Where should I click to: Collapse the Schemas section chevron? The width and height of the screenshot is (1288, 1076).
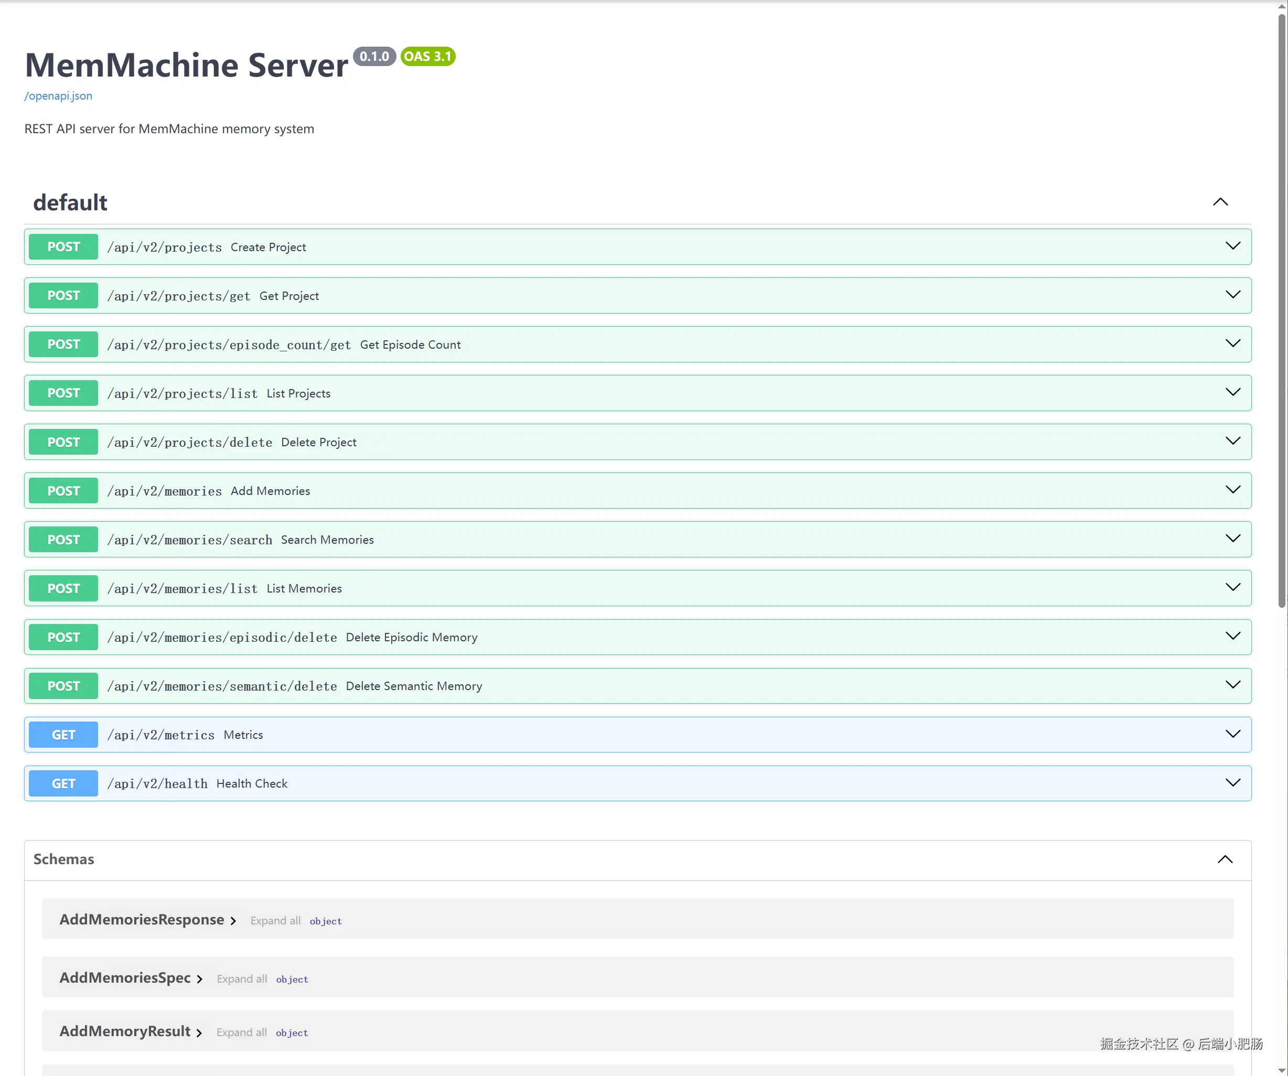[x=1225, y=859]
